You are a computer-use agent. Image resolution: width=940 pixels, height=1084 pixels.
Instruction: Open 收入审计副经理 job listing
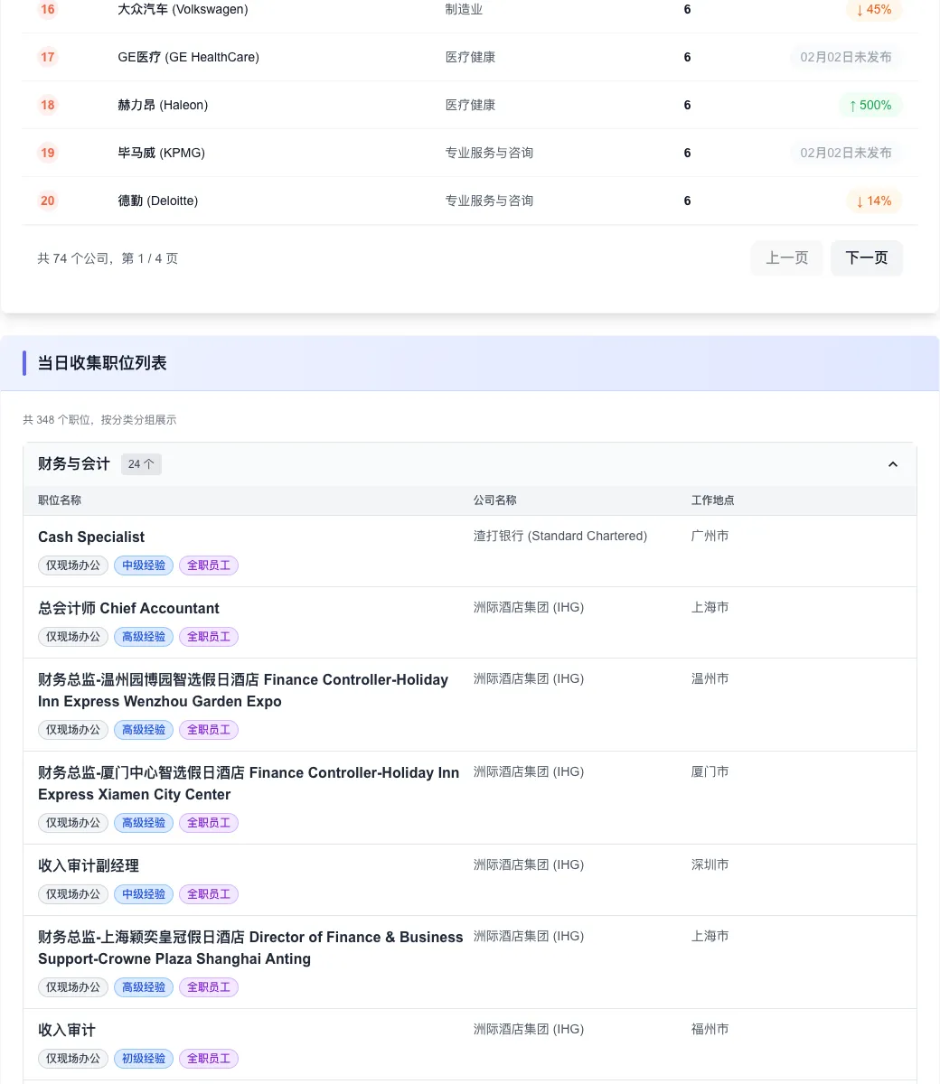pyautogui.click(x=89, y=865)
